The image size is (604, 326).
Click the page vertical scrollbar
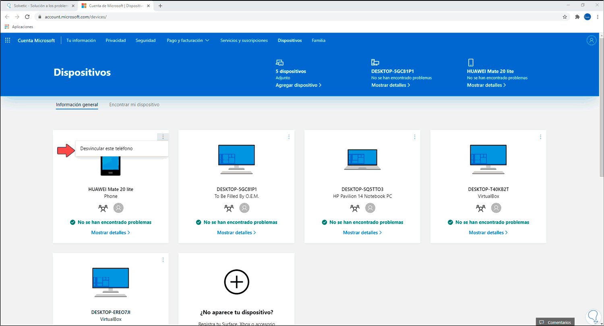tap(602, 108)
